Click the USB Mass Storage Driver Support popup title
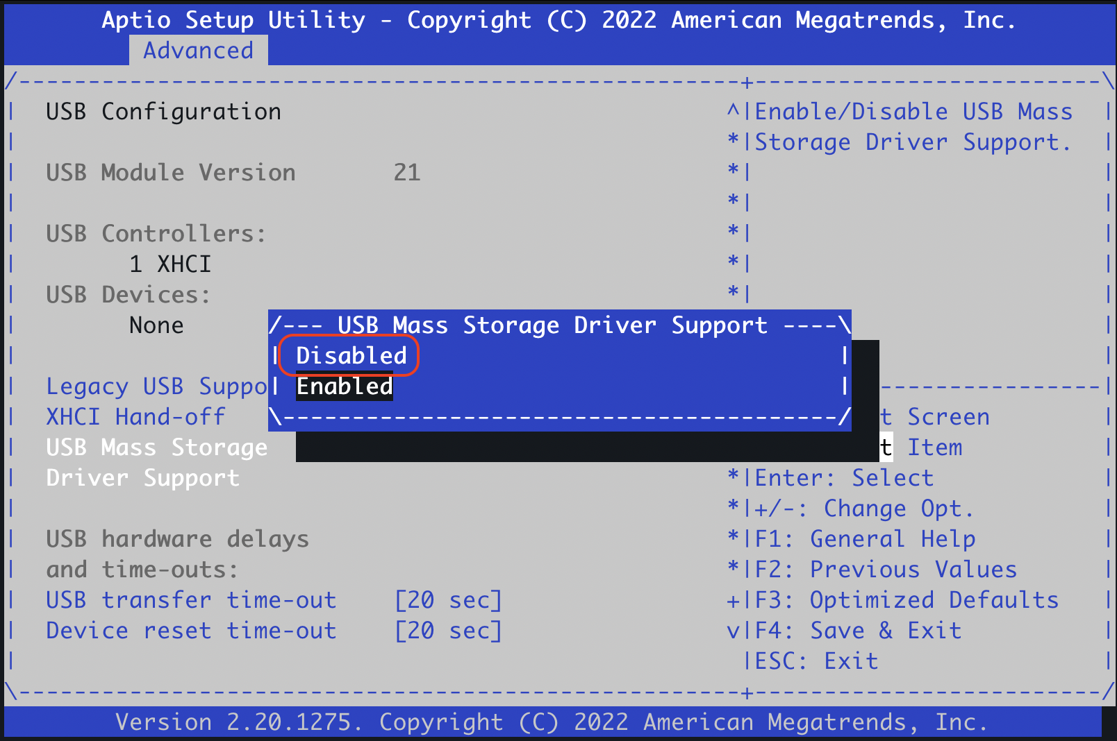 pos(552,325)
